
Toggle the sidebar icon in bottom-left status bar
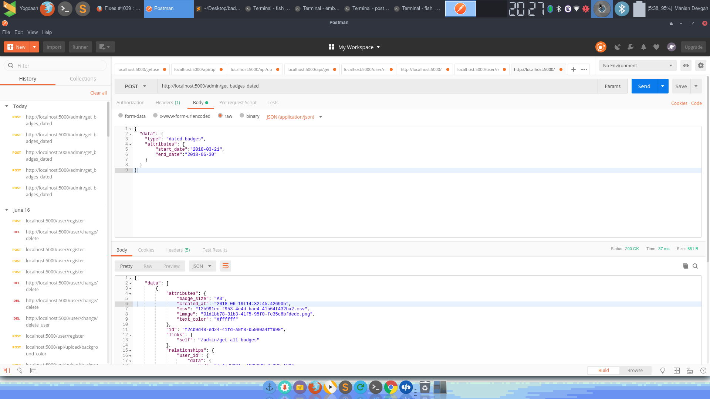6,371
